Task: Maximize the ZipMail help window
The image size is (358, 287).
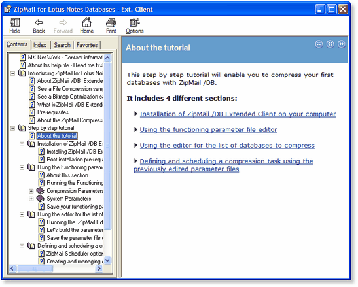Action: 331,9
